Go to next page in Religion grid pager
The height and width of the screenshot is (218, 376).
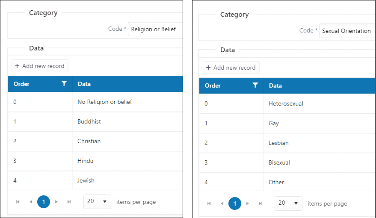coord(56,202)
